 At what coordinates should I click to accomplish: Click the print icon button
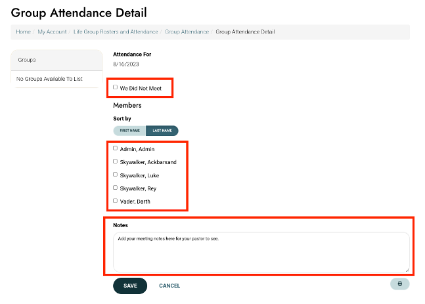[399, 284]
